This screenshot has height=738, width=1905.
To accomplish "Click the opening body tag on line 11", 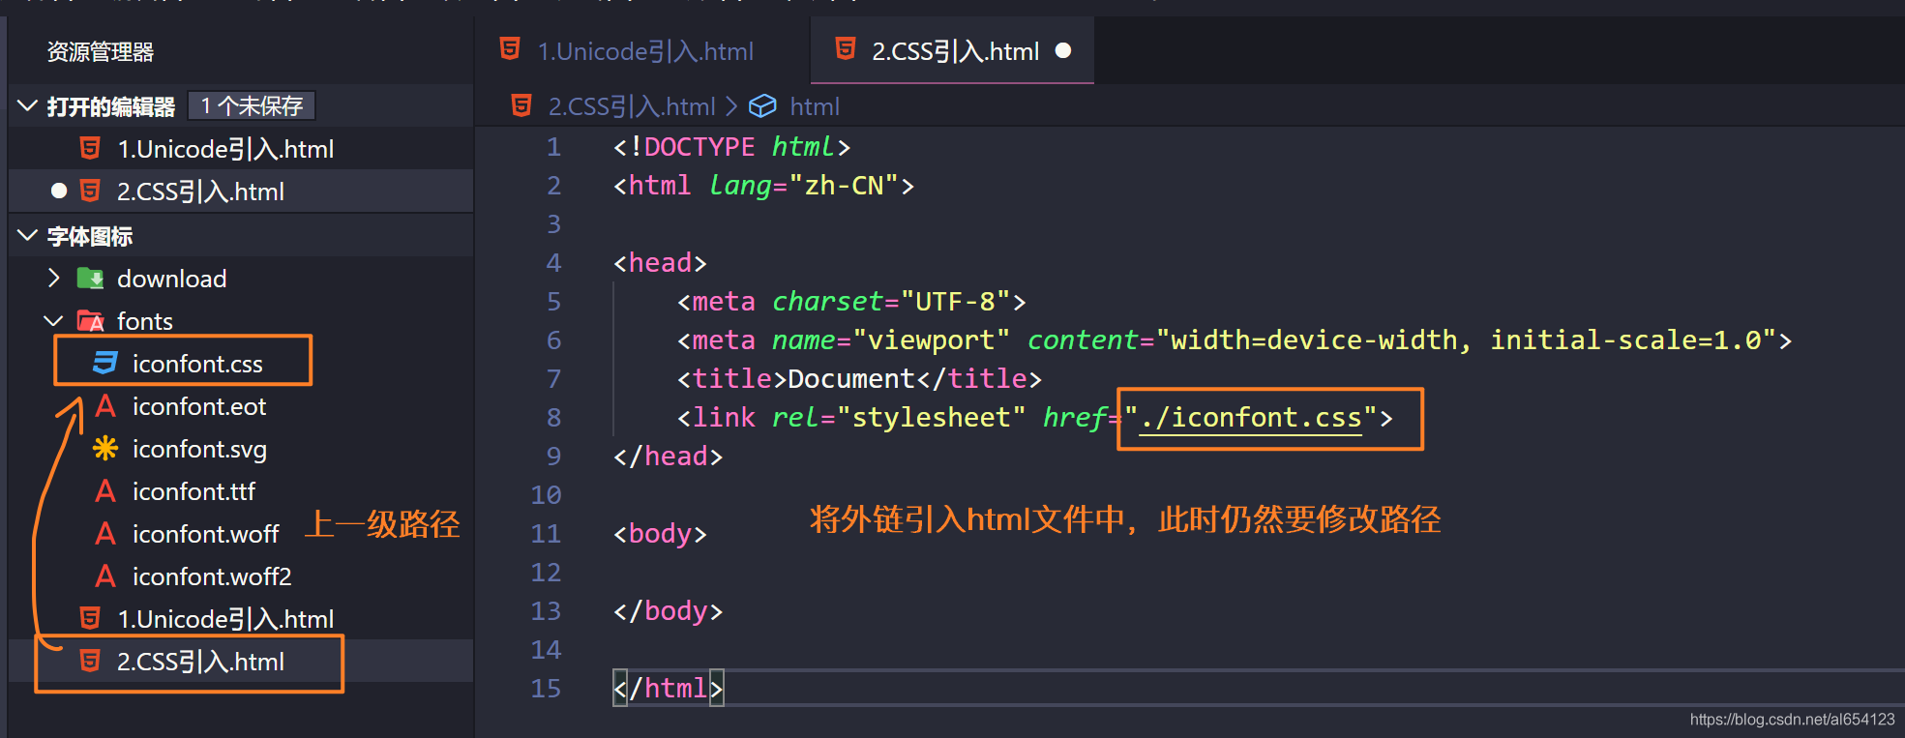I will pos(660,534).
